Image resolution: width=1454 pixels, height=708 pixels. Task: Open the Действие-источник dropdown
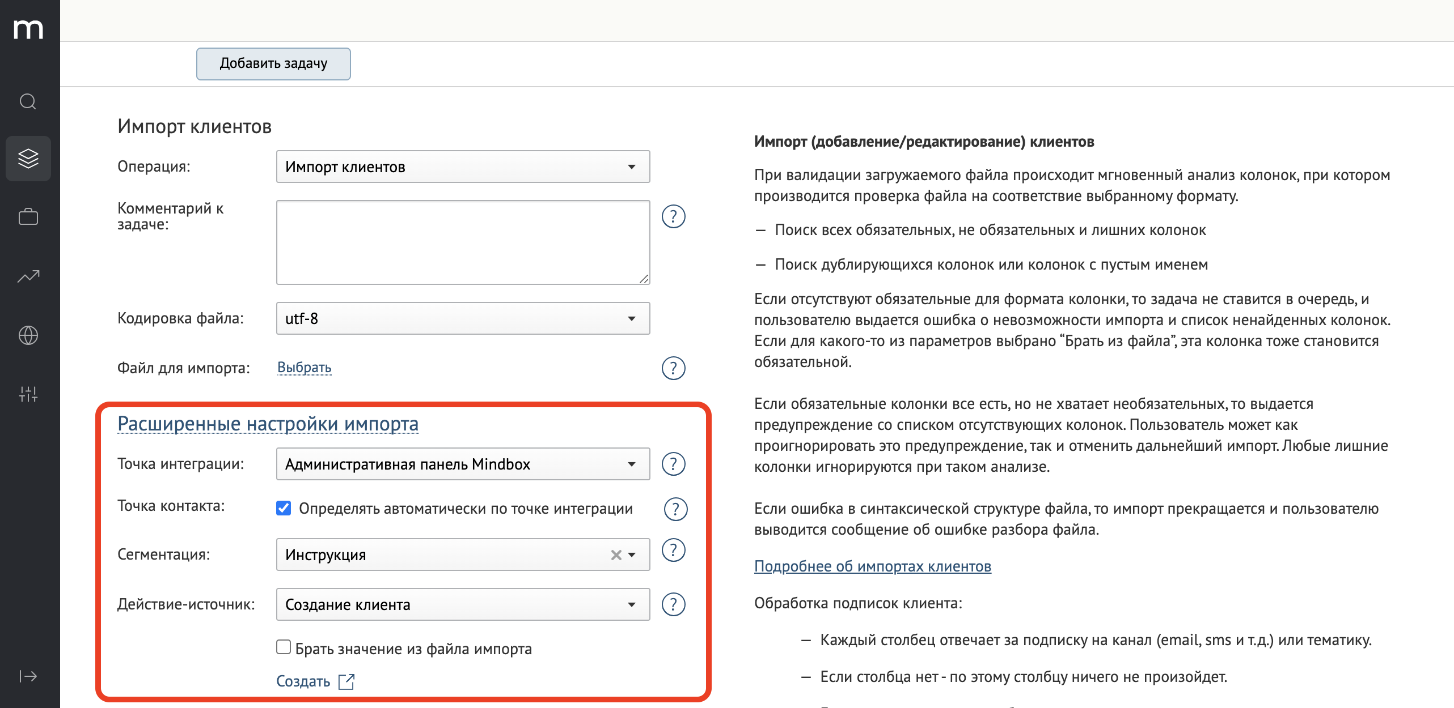coord(463,604)
